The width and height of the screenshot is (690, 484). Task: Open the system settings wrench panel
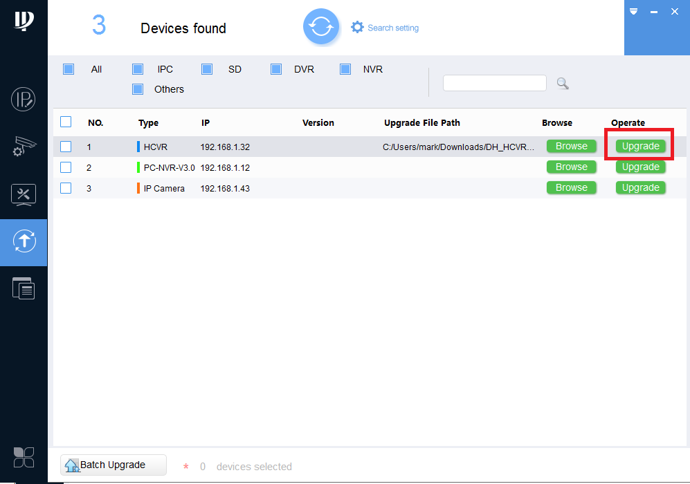tap(24, 194)
